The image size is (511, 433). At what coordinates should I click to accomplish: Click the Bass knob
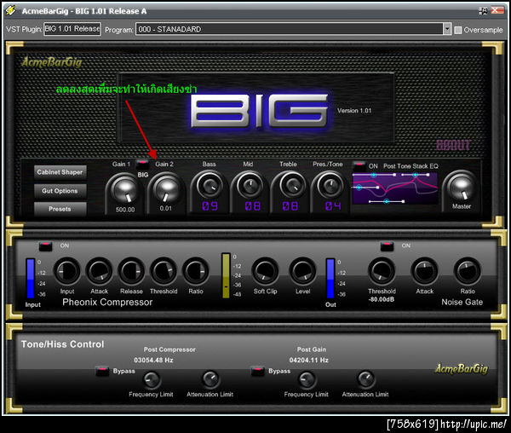[x=209, y=186]
